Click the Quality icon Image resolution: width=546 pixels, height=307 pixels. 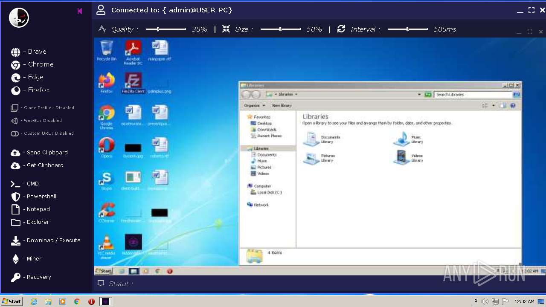(102, 29)
